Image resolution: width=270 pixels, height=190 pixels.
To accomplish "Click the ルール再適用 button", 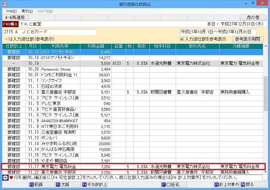I will point(15,17).
